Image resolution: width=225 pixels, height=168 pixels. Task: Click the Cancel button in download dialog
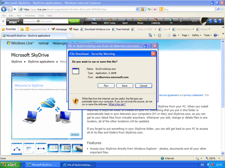click(143, 86)
